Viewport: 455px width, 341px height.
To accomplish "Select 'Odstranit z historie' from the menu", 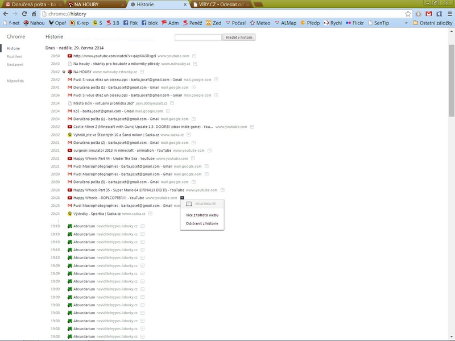I will point(202,223).
